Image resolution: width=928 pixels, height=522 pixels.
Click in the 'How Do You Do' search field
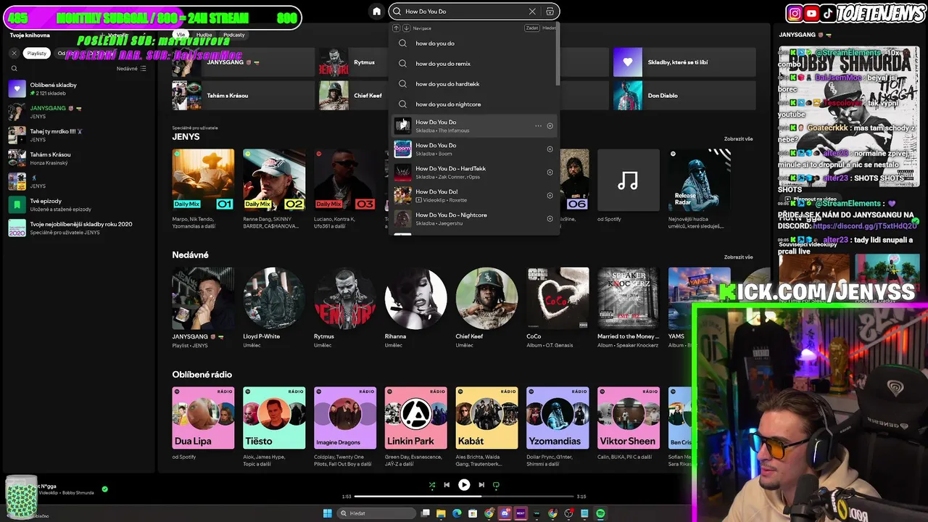465,12
